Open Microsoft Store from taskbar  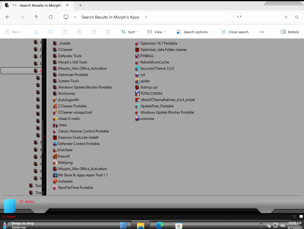point(179,225)
